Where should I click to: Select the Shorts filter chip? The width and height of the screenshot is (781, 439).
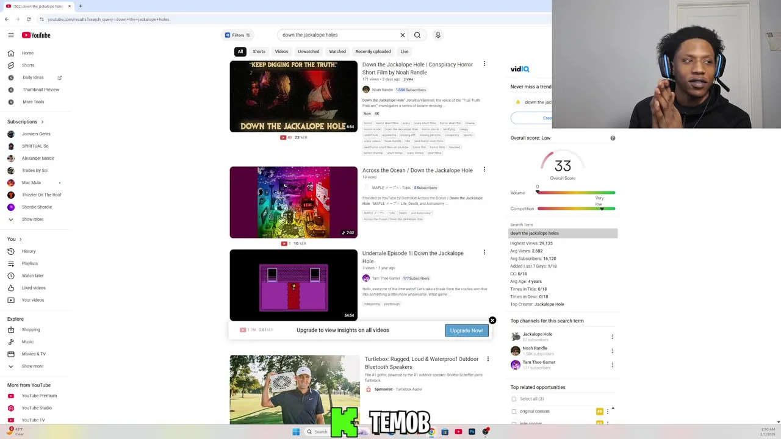point(259,52)
